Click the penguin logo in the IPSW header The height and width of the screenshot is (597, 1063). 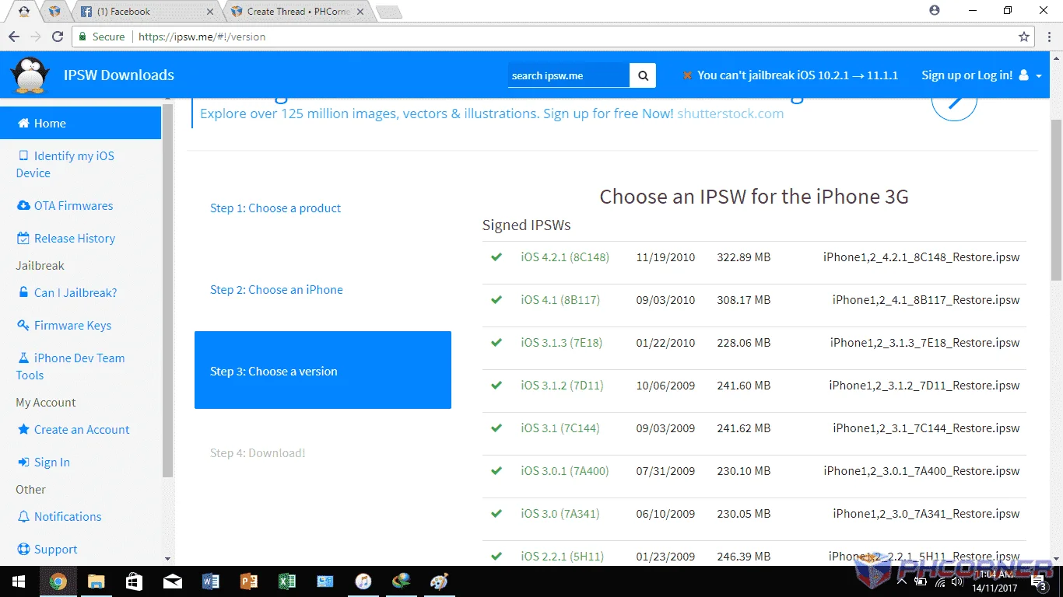coord(30,75)
